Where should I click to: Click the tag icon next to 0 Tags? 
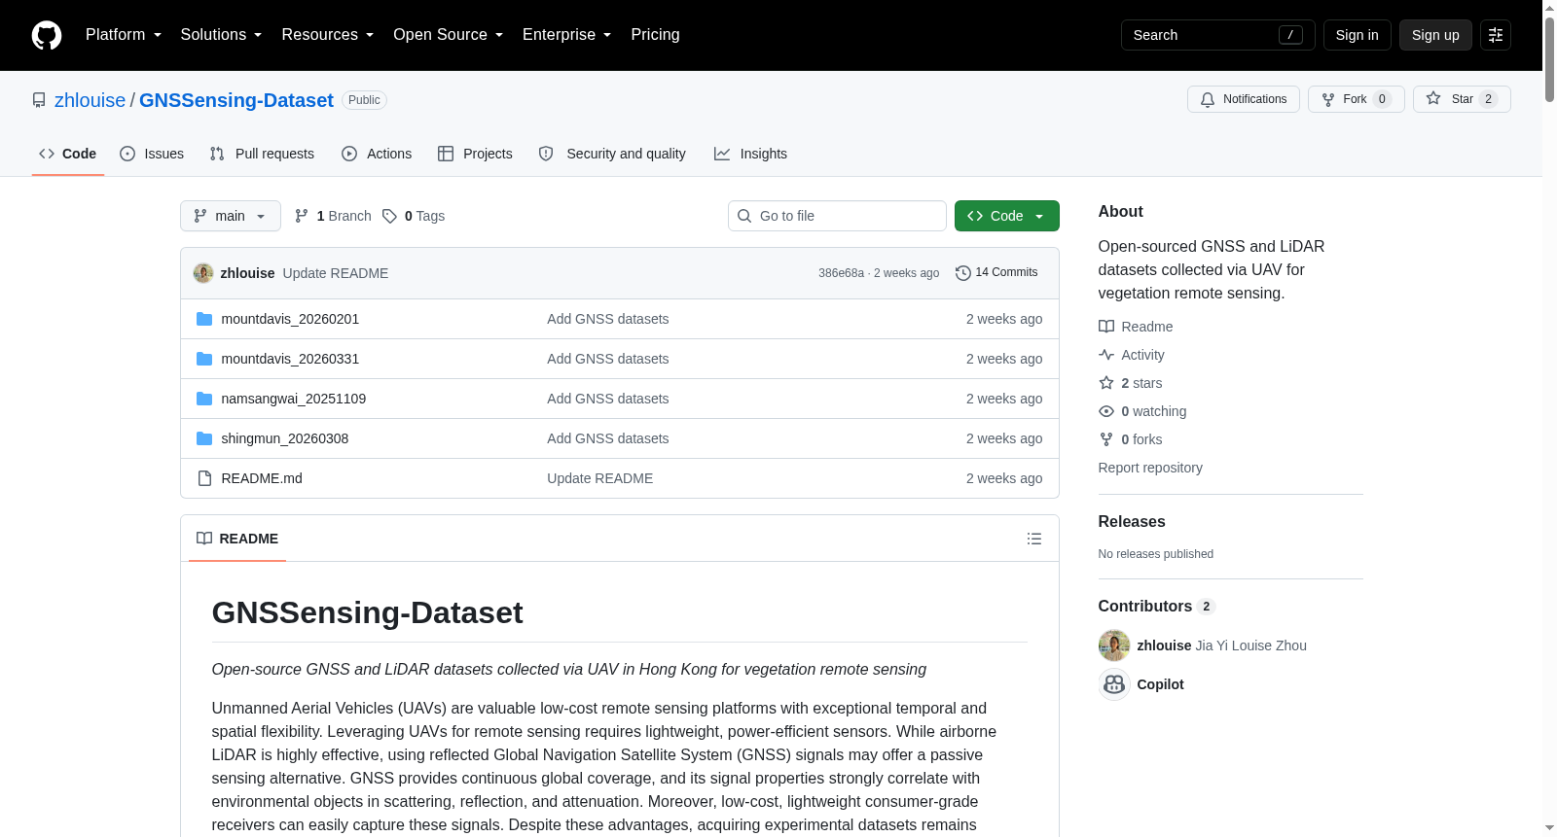[x=389, y=216]
